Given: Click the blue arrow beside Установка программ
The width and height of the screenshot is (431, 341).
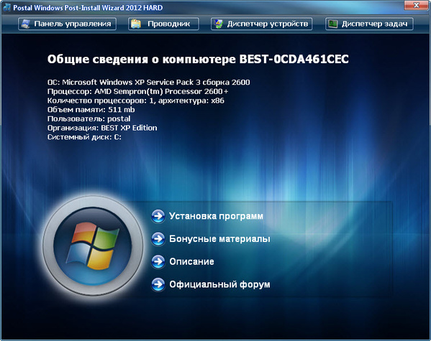Looking at the screenshot, I should [158, 216].
